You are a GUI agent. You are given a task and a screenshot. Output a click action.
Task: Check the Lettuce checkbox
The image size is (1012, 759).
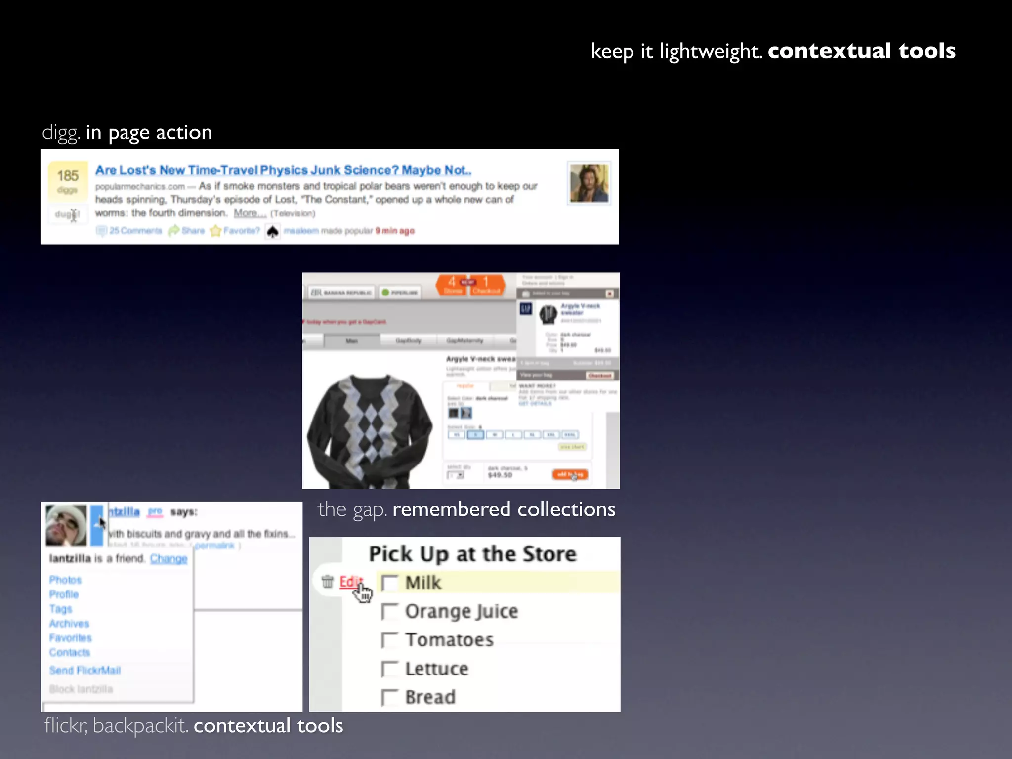coord(390,669)
